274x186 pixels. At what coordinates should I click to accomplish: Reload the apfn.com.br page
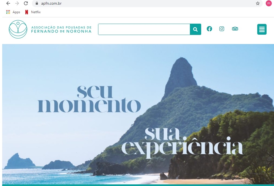[26, 3]
